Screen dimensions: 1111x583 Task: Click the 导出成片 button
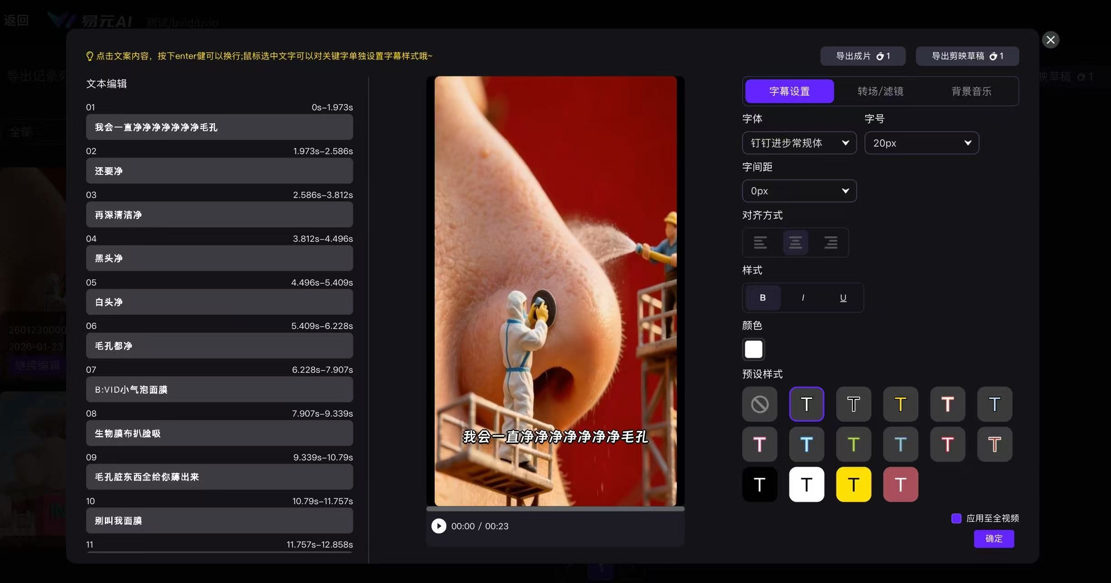[x=862, y=56]
